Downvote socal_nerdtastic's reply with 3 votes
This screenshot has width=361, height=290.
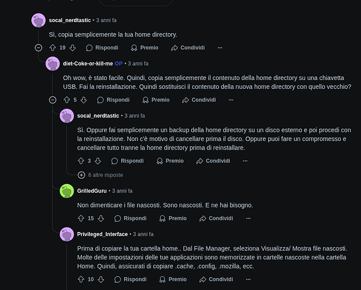point(98,161)
